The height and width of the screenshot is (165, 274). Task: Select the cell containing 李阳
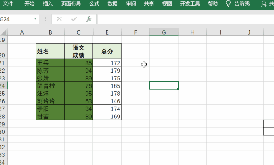(x=50, y=109)
